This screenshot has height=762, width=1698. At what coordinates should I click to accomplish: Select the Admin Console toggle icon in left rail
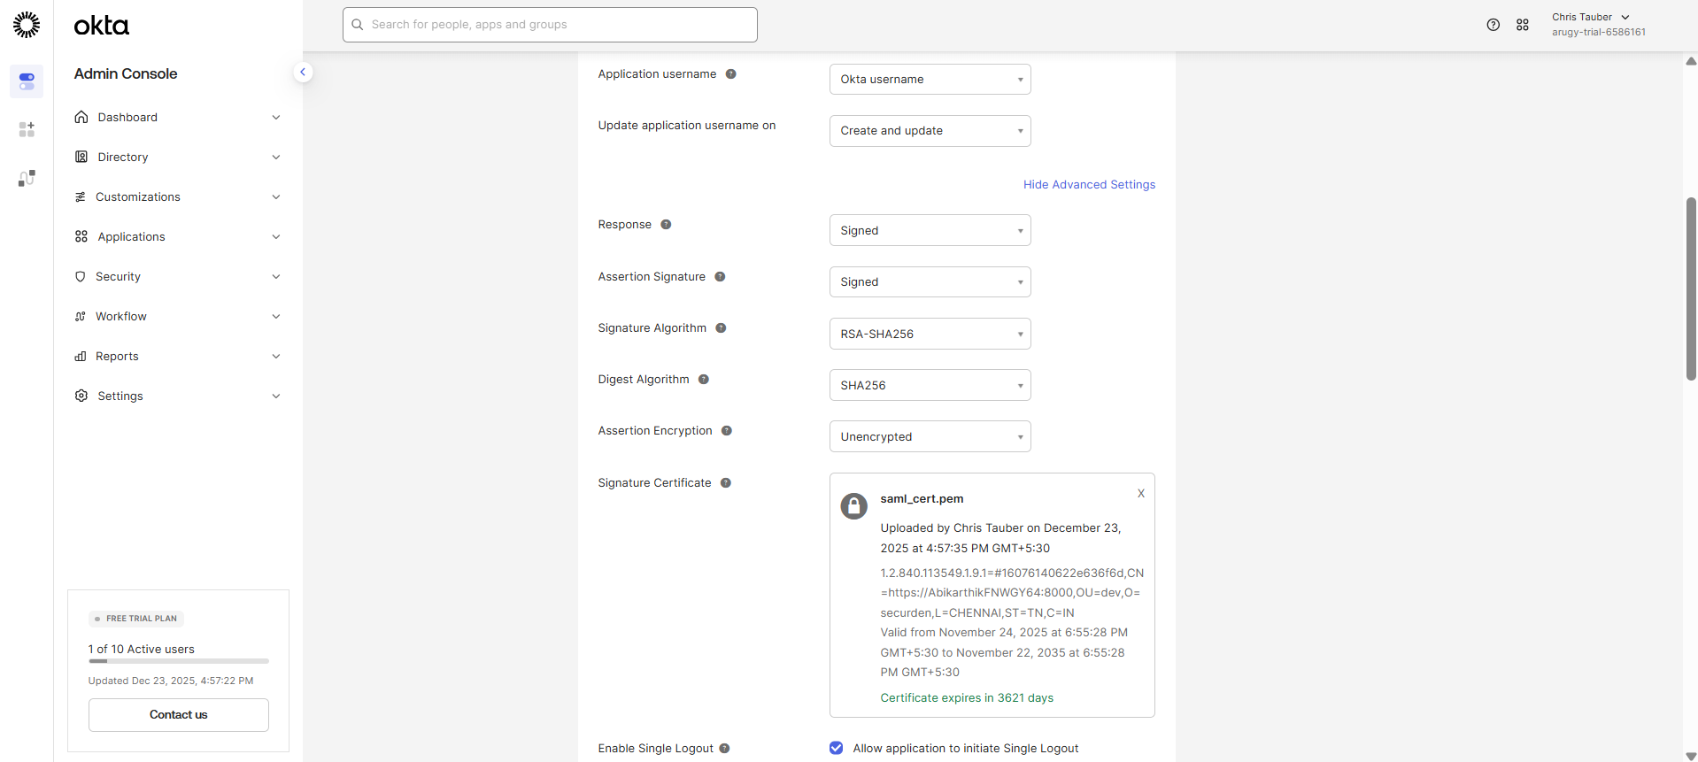(x=27, y=81)
